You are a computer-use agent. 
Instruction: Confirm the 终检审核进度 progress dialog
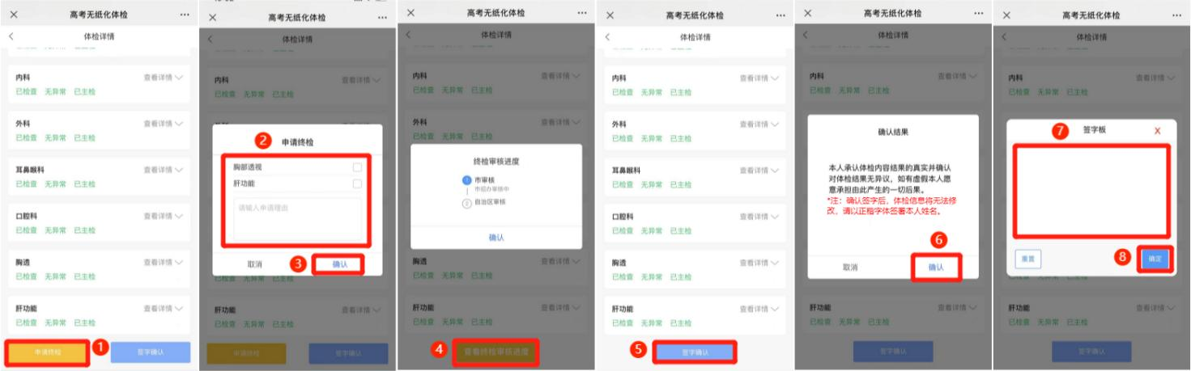496,238
